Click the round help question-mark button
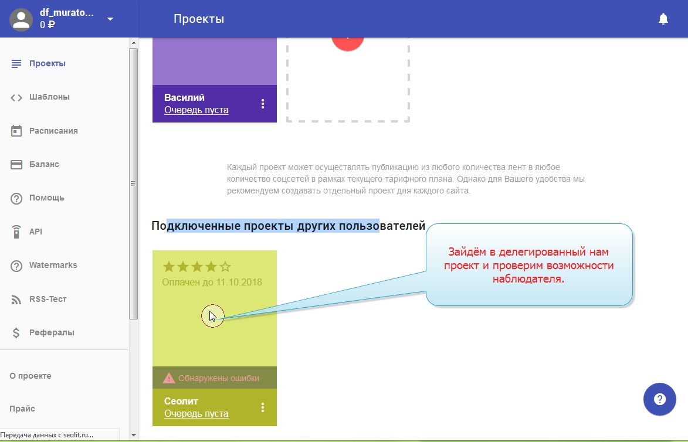688x442 pixels. [x=660, y=400]
